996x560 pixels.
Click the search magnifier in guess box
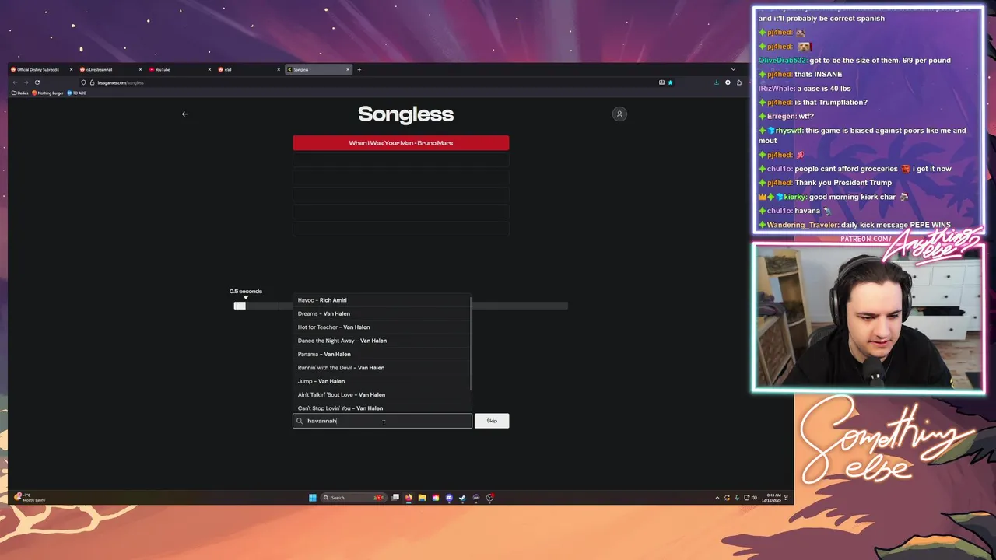point(300,421)
